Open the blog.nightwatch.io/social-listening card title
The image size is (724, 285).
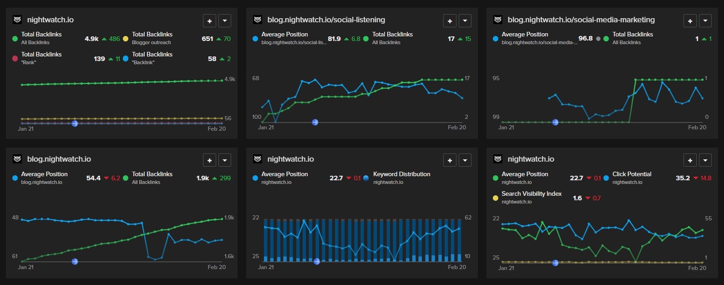pyautogui.click(x=326, y=20)
